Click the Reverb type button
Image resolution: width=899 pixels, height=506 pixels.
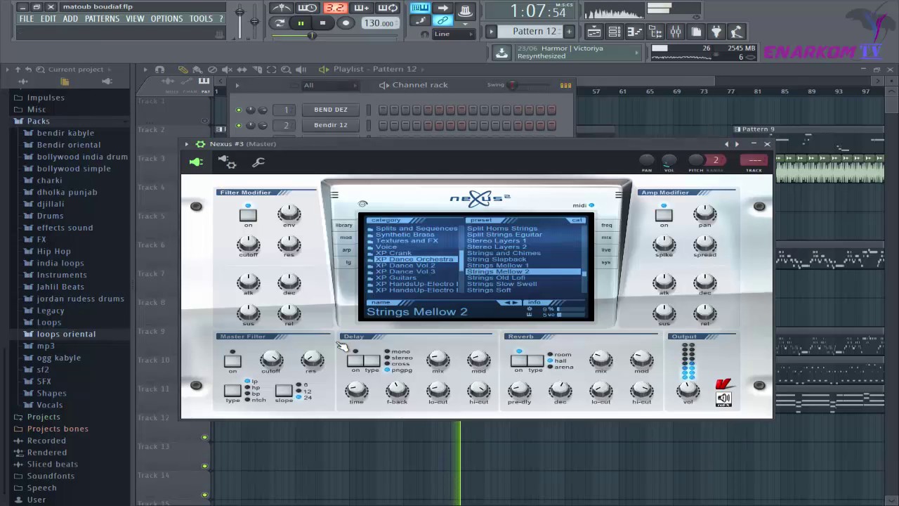535,361
